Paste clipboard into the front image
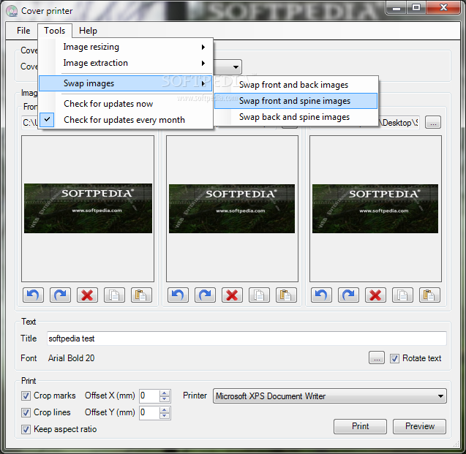Viewport: 466px width, 454px height. click(141, 295)
